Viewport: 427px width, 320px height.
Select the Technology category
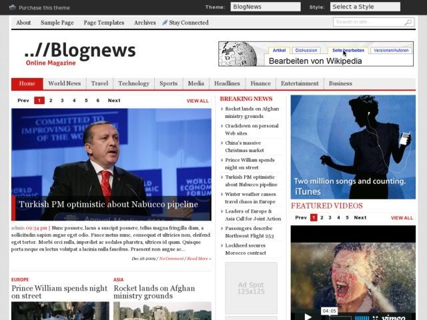click(x=133, y=83)
